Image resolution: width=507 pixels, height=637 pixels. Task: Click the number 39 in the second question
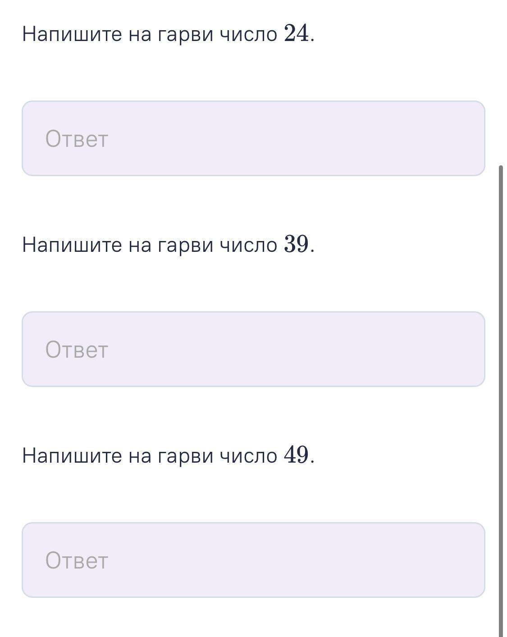(x=297, y=244)
